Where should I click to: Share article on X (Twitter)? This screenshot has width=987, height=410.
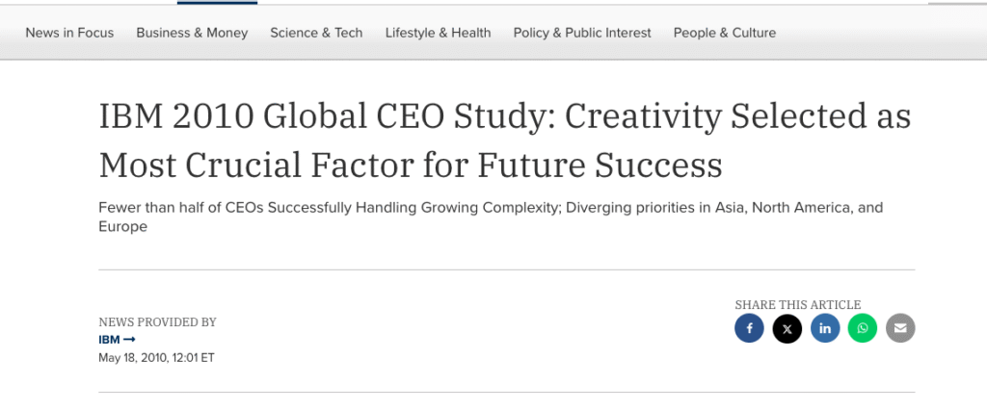click(x=787, y=328)
